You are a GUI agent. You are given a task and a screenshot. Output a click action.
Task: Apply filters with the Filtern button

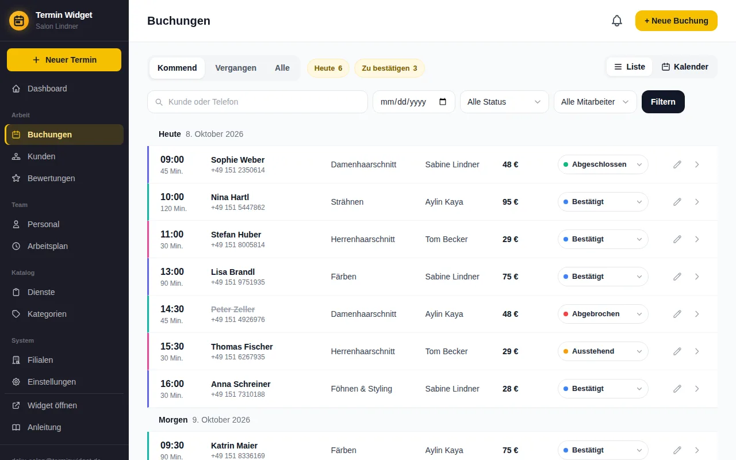[663, 102]
